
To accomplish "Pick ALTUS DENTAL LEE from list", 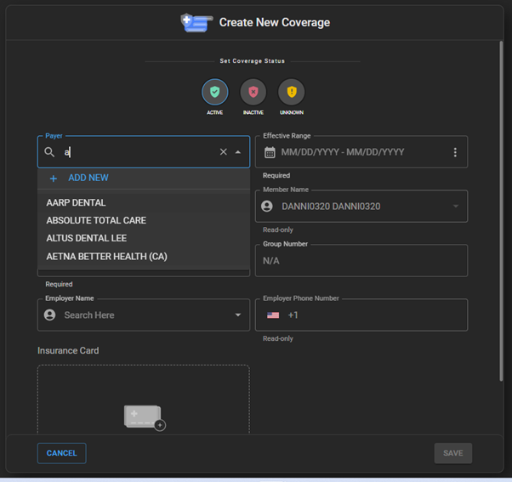I will point(86,238).
